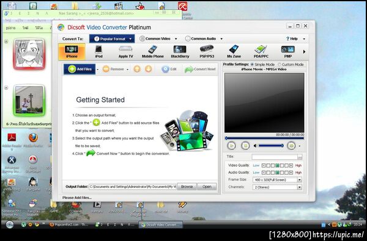Select the green middle Video Quality box

point(277,165)
